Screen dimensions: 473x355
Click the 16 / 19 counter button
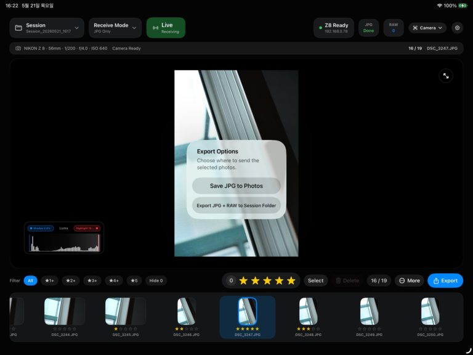pos(379,280)
